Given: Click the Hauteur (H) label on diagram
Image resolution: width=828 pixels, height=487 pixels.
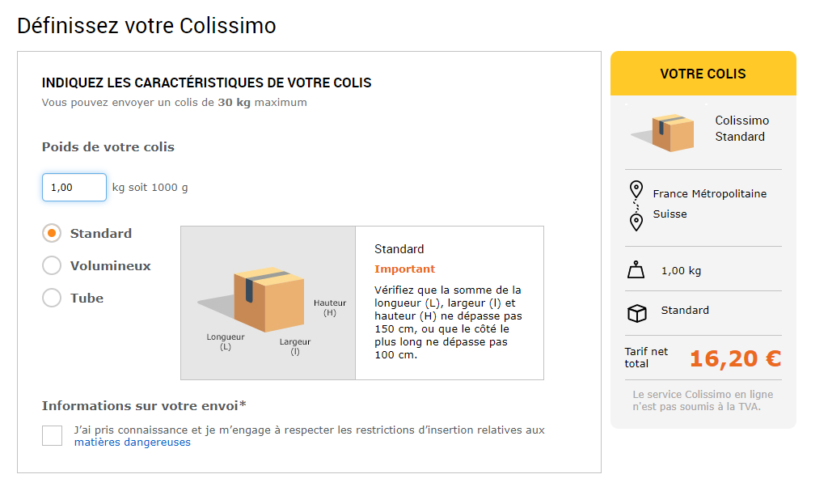Looking at the screenshot, I should pyautogui.click(x=329, y=307).
